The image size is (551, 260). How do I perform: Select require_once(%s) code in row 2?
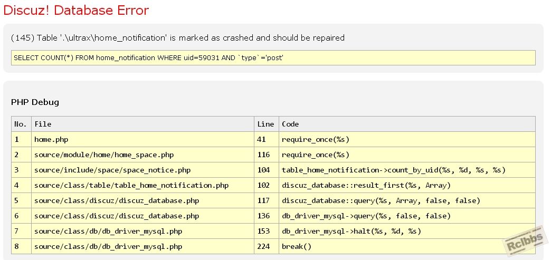(407, 155)
